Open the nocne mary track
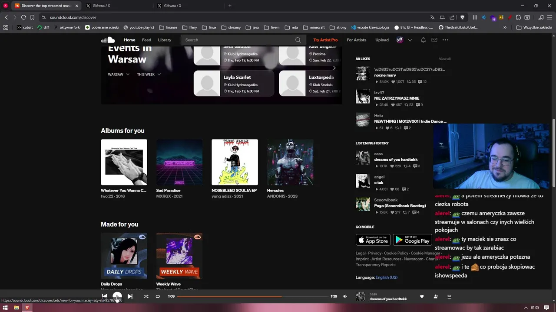Screen dimensions: 556x312 [x=385, y=75]
